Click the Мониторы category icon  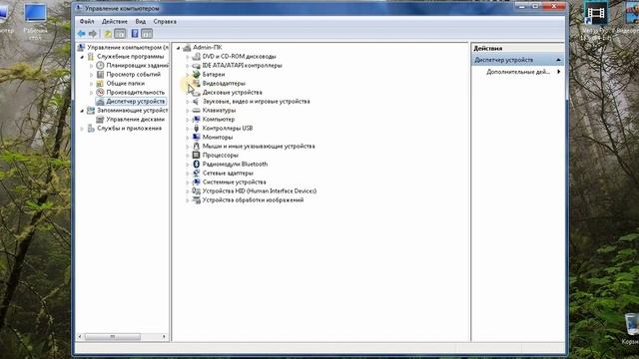196,138
